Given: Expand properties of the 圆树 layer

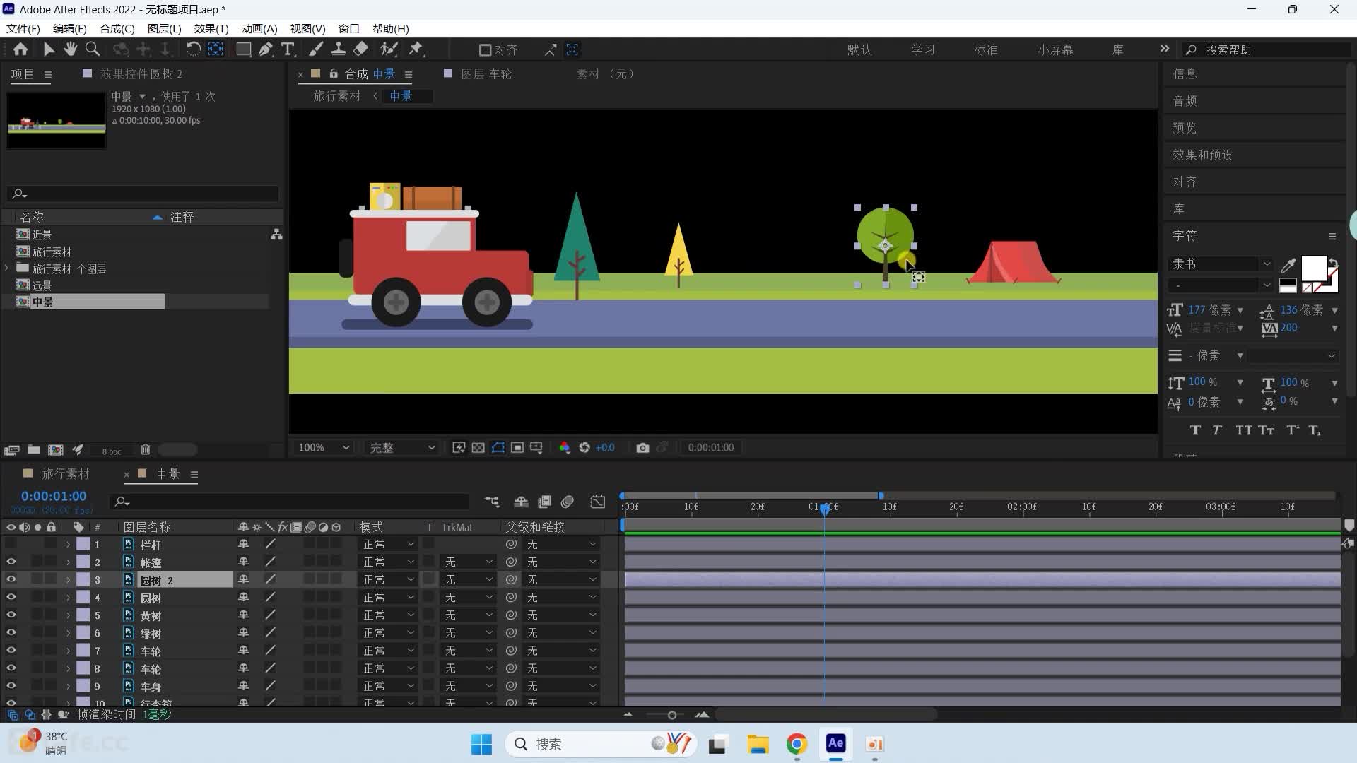Looking at the screenshot, I should [x=68, y=598].
